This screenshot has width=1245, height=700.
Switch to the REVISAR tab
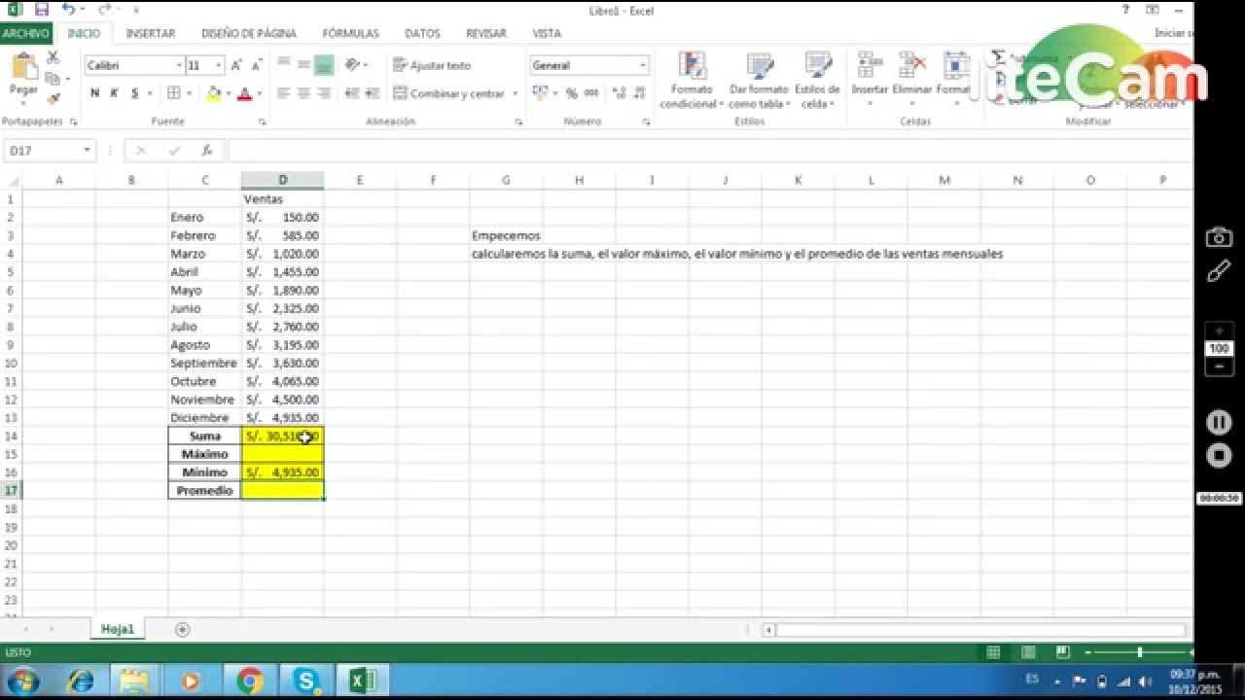pos(486,33)
